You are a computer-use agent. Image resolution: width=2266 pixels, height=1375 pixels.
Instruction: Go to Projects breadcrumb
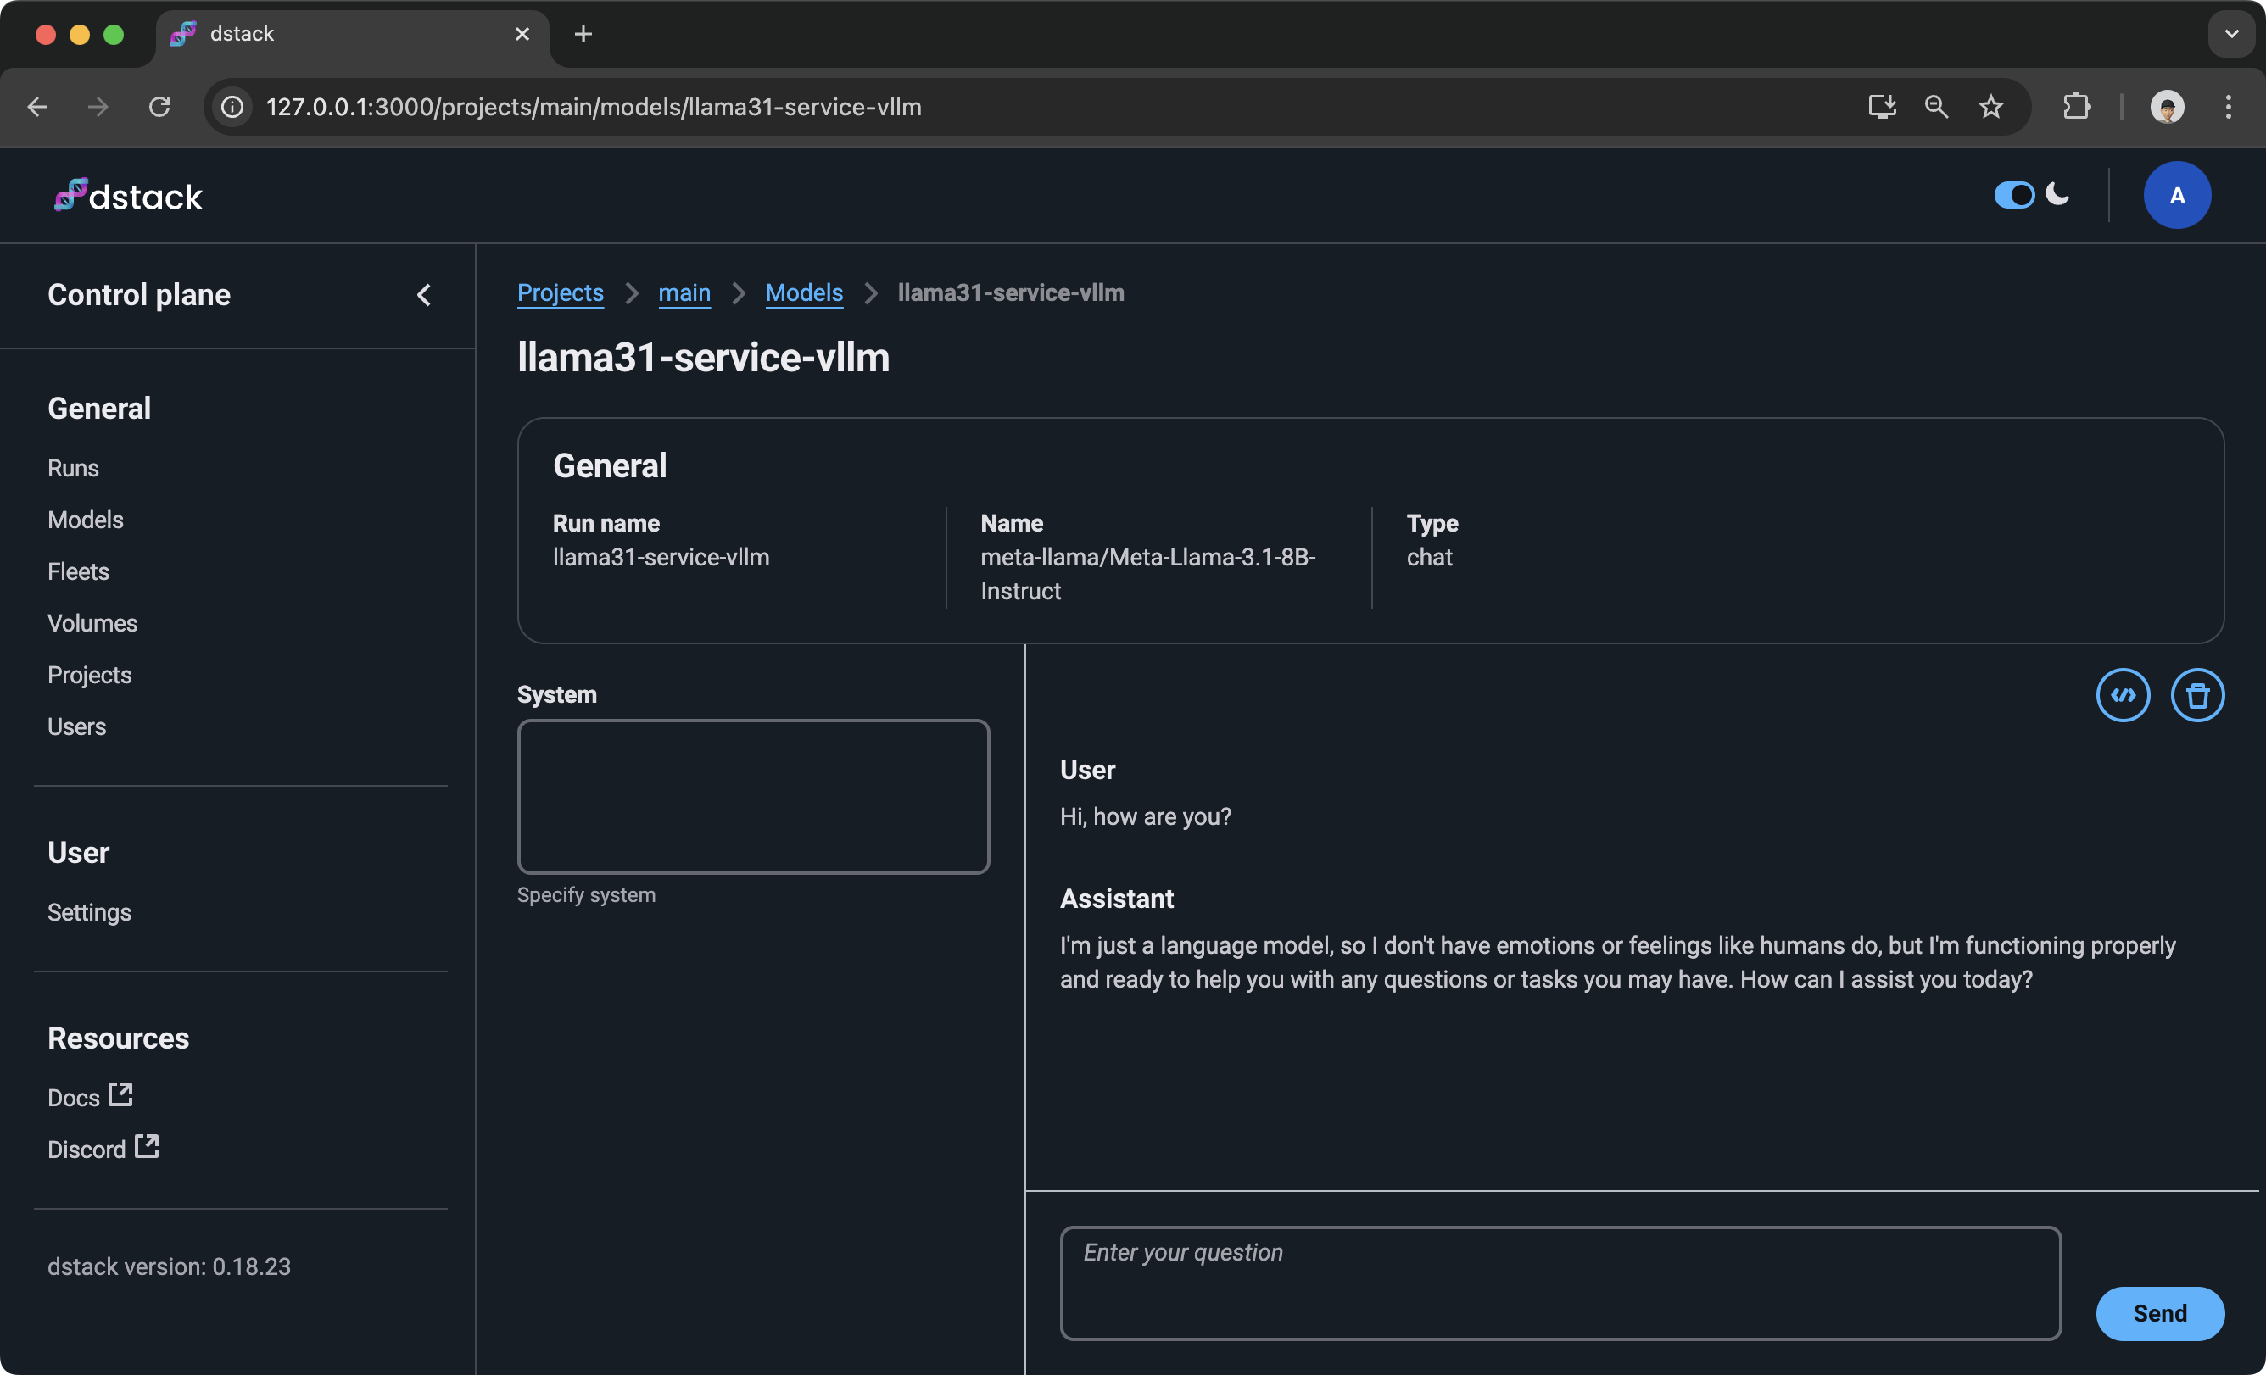[x=560, y=293]
